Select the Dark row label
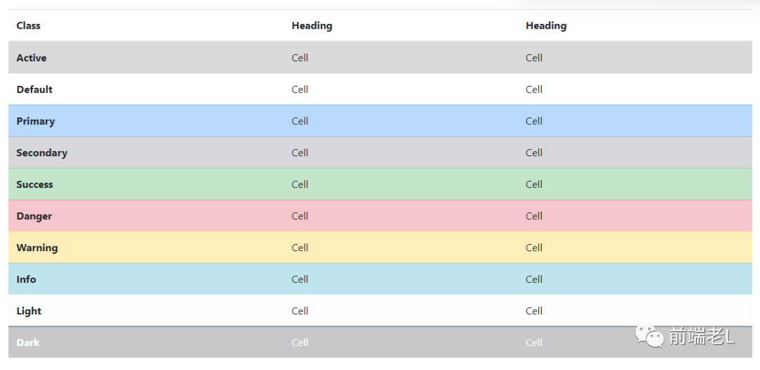The width and height of the screenshot is (760, 370). pos(28,343)
